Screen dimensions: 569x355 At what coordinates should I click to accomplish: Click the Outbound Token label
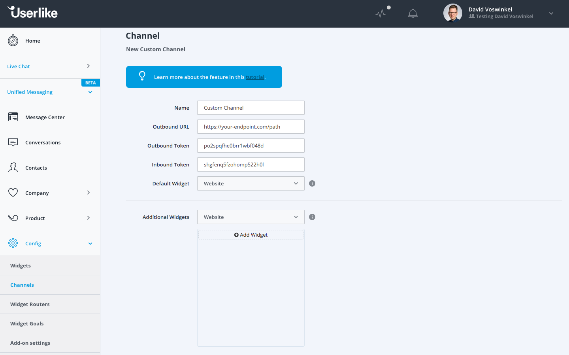[x=168, y=146]
